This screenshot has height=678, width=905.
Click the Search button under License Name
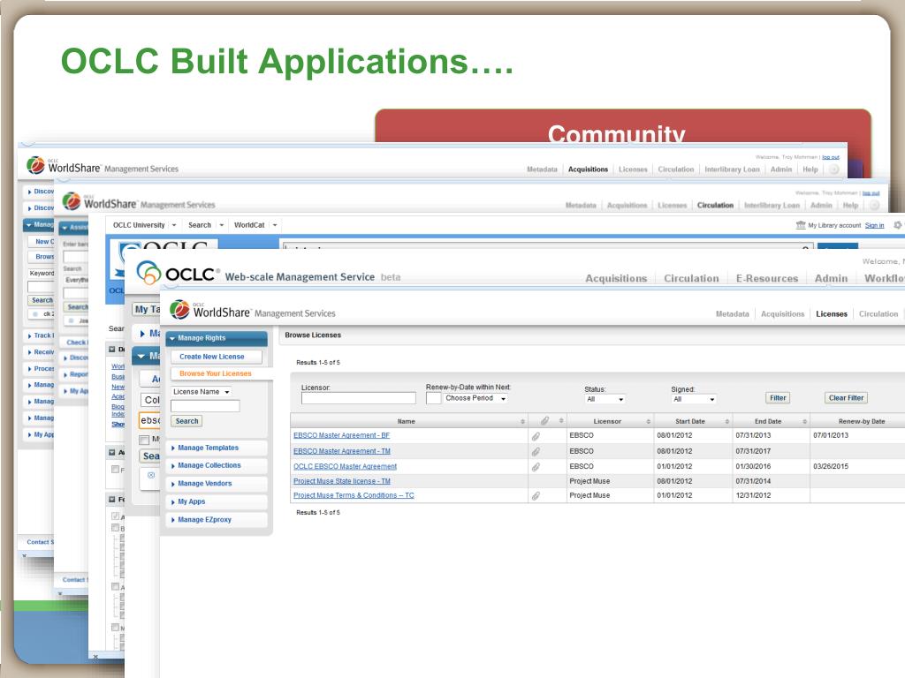tap(186, 421)
